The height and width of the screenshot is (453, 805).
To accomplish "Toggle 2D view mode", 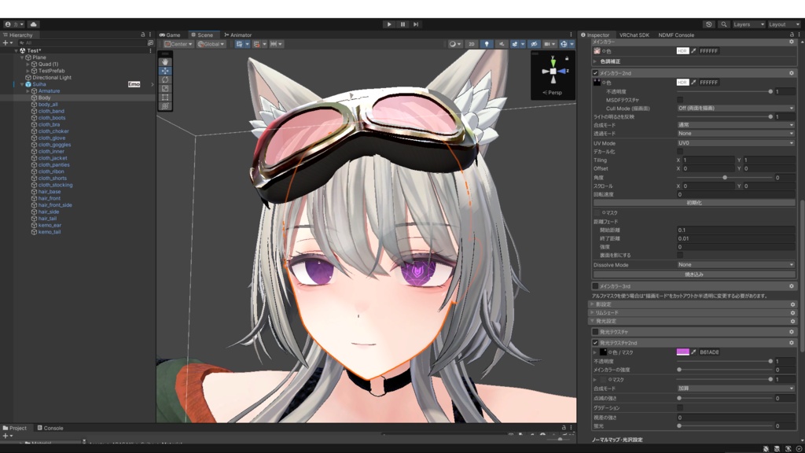I will click(x=472, y=44).
